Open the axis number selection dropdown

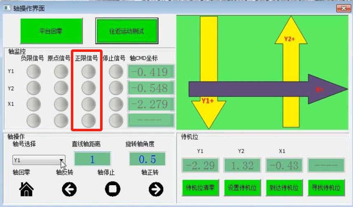61,160
